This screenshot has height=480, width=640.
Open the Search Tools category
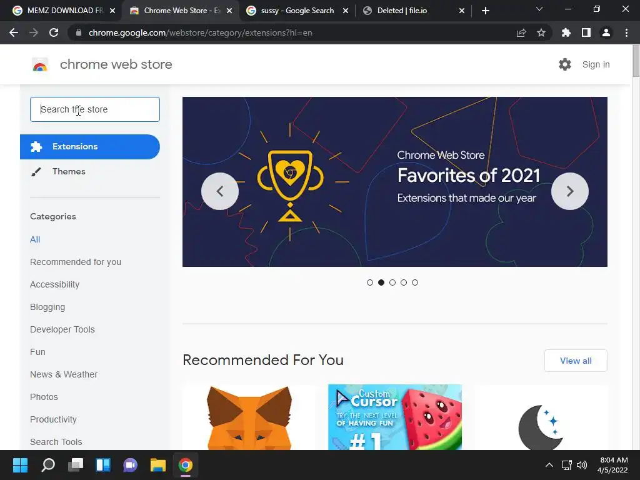coord(56,442)
